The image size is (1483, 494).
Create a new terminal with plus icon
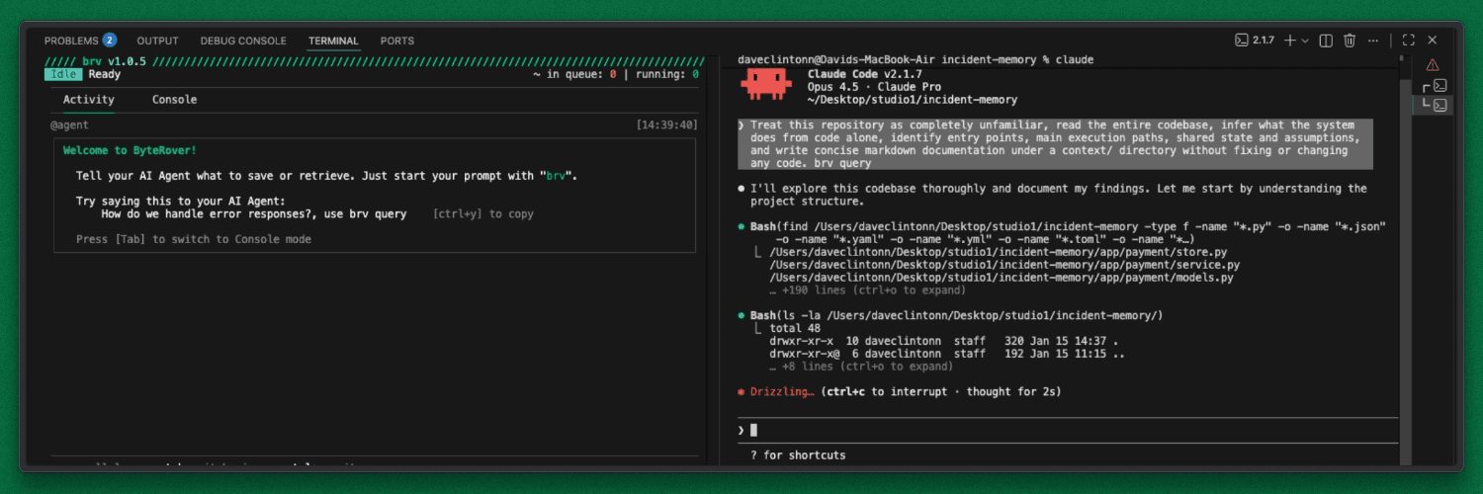click(1289, 41)
